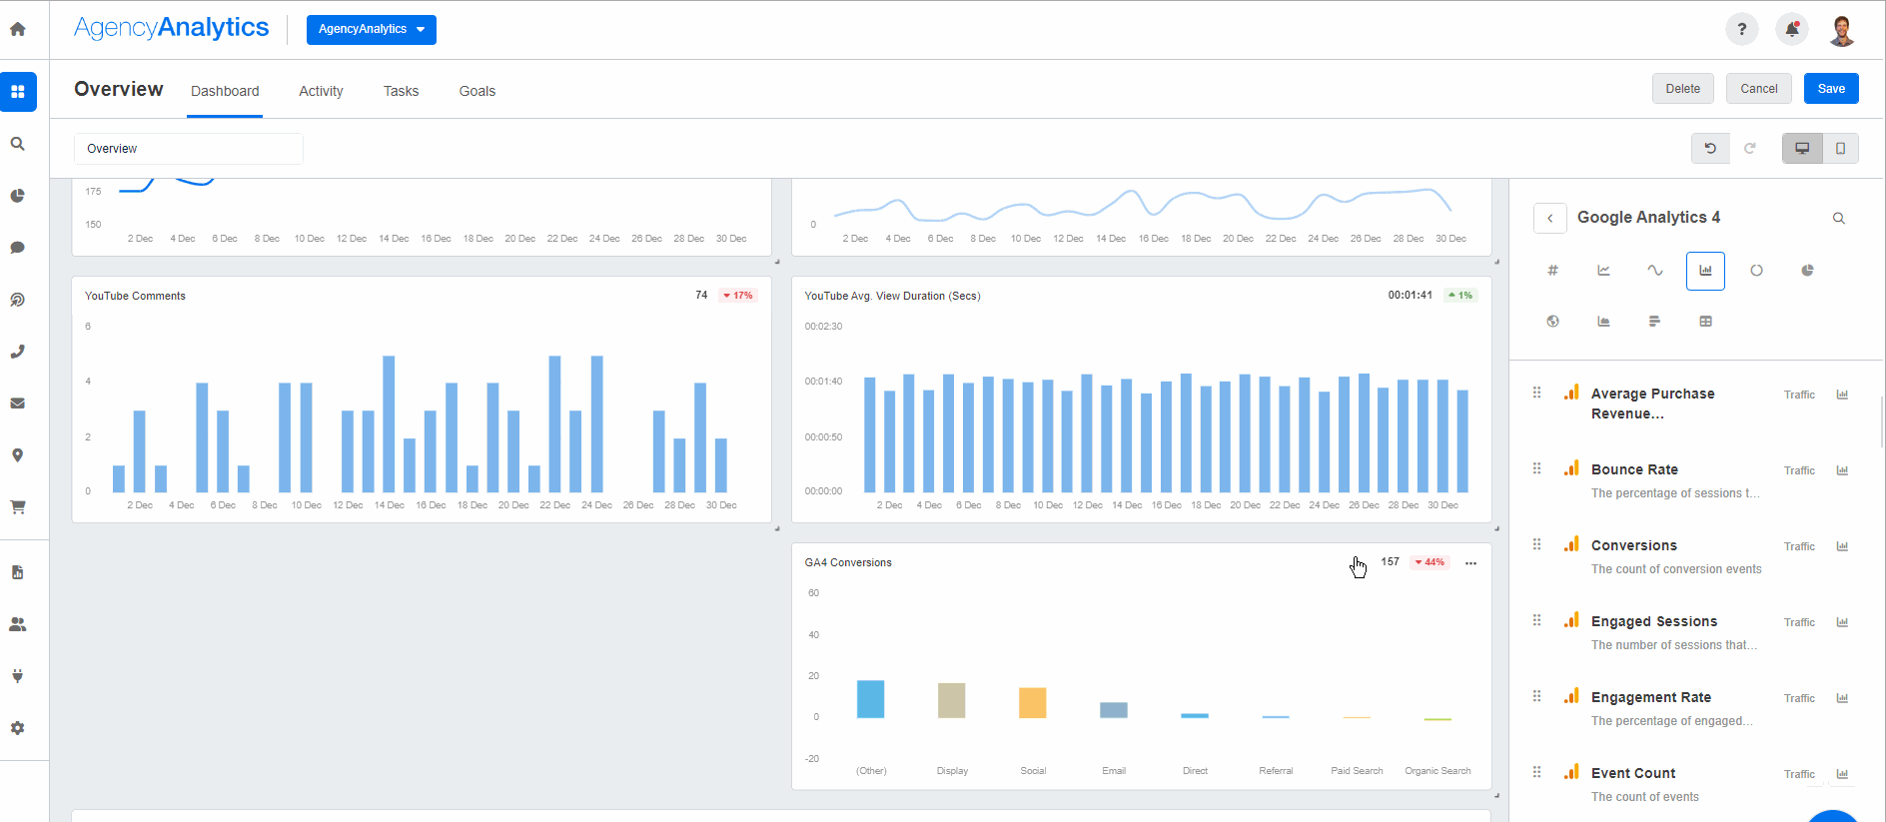Open the Activity tab

coord(321,91)
